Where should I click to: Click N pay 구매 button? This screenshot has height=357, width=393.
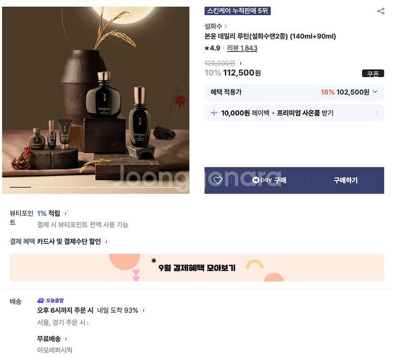(270, 180)
